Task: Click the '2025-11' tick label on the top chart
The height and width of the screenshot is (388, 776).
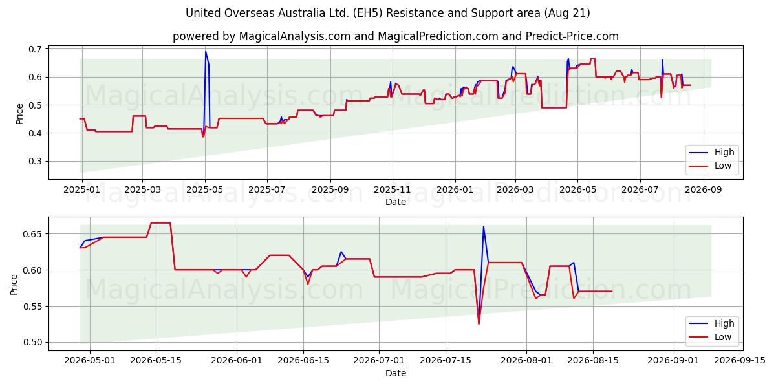Action: point(392,190)
